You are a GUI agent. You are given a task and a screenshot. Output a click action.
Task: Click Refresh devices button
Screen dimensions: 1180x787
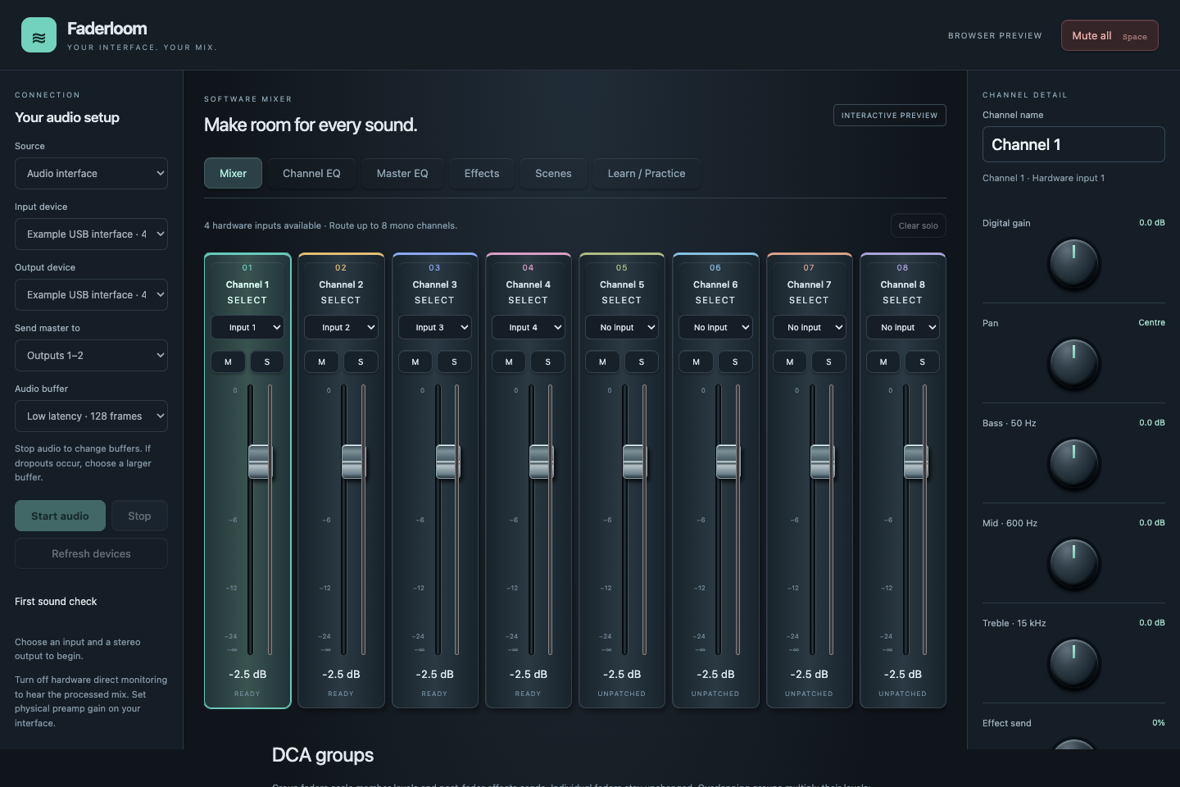pyautogui.click(x=91, y=553)
